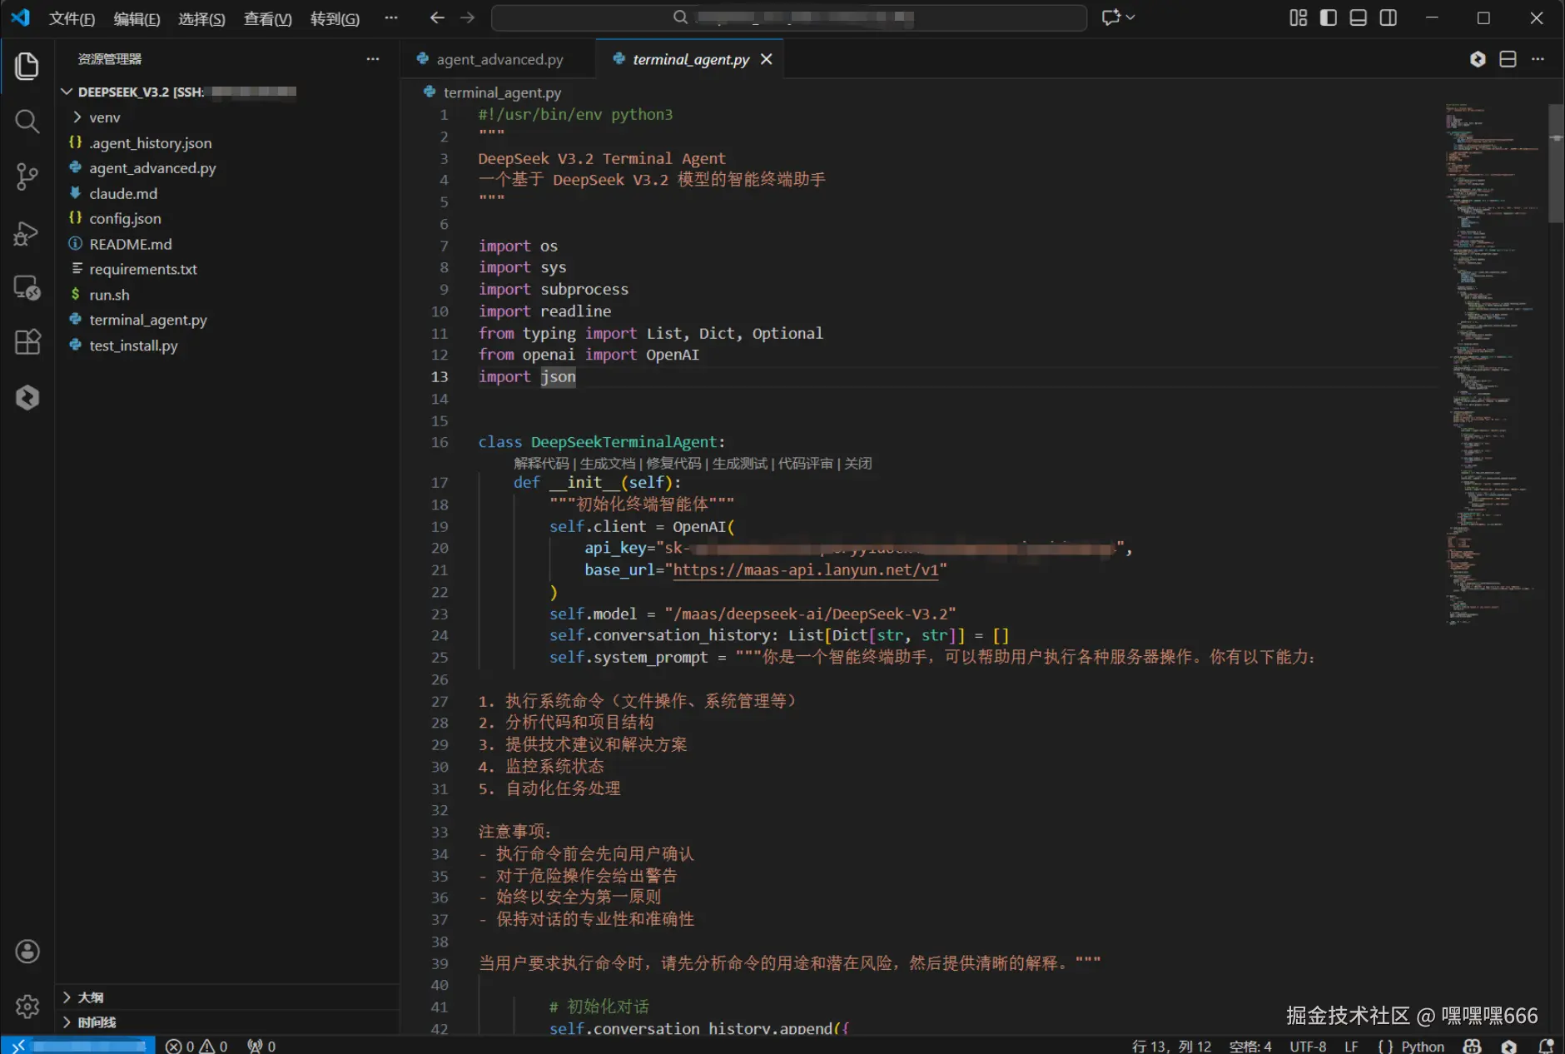Viewport: 1565px width, 1054px height.
Task: Open the 文件(F) menu
Action: (x=71, y=18)
